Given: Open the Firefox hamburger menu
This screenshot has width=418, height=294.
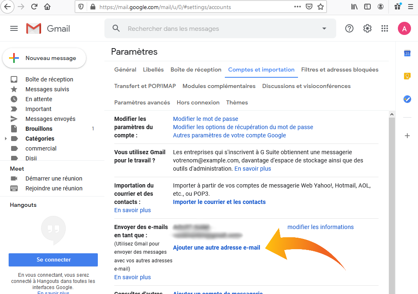Looking at the screenshot, I should click(x=411, y=7).
